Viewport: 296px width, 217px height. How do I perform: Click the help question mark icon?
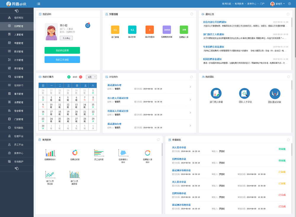pyautogui.click(x=289, y=4)
